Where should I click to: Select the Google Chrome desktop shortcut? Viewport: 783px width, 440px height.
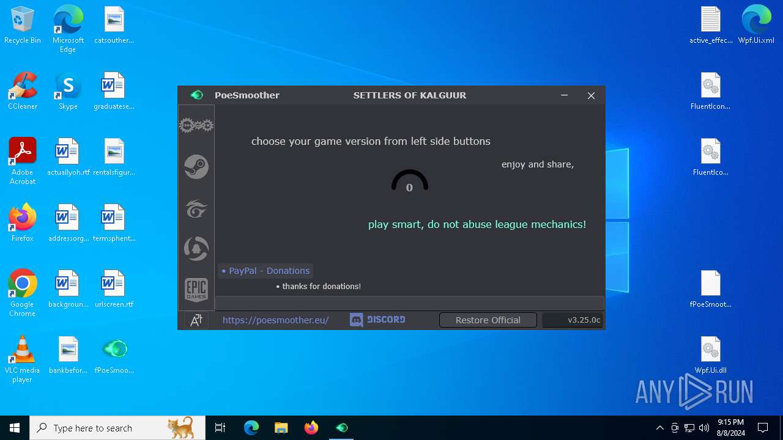(x=23, y=293)
